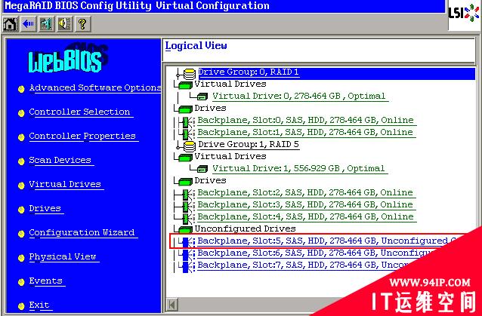This screenshot has height=316, width=482.
Task: Switch to Physical View
Action: 63,256
